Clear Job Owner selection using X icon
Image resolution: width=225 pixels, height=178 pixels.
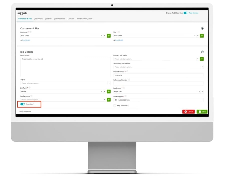tap(199, 92)
